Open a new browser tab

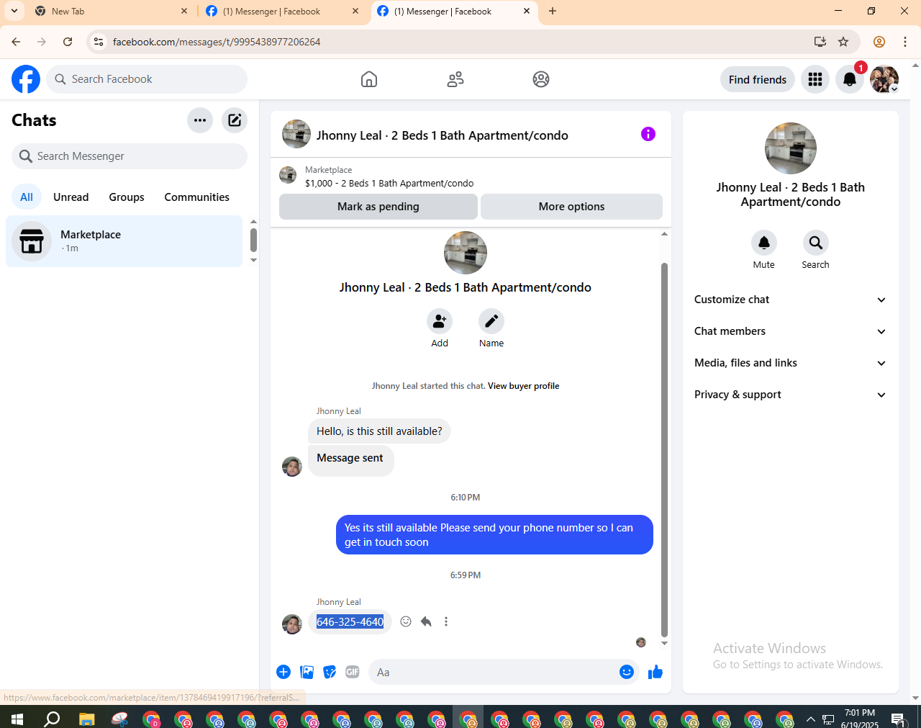(x=553, y=11)
